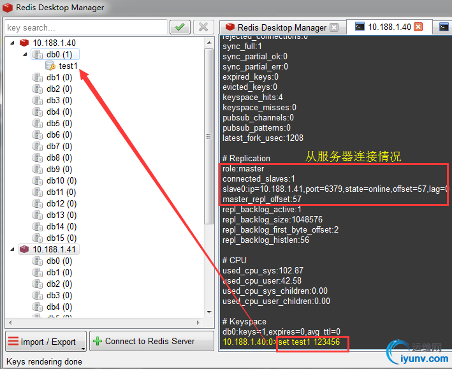Click the green checkmark apply filter button
This screenshot has height=369, width=452.
pyautogui.click(x=180, y=27)
